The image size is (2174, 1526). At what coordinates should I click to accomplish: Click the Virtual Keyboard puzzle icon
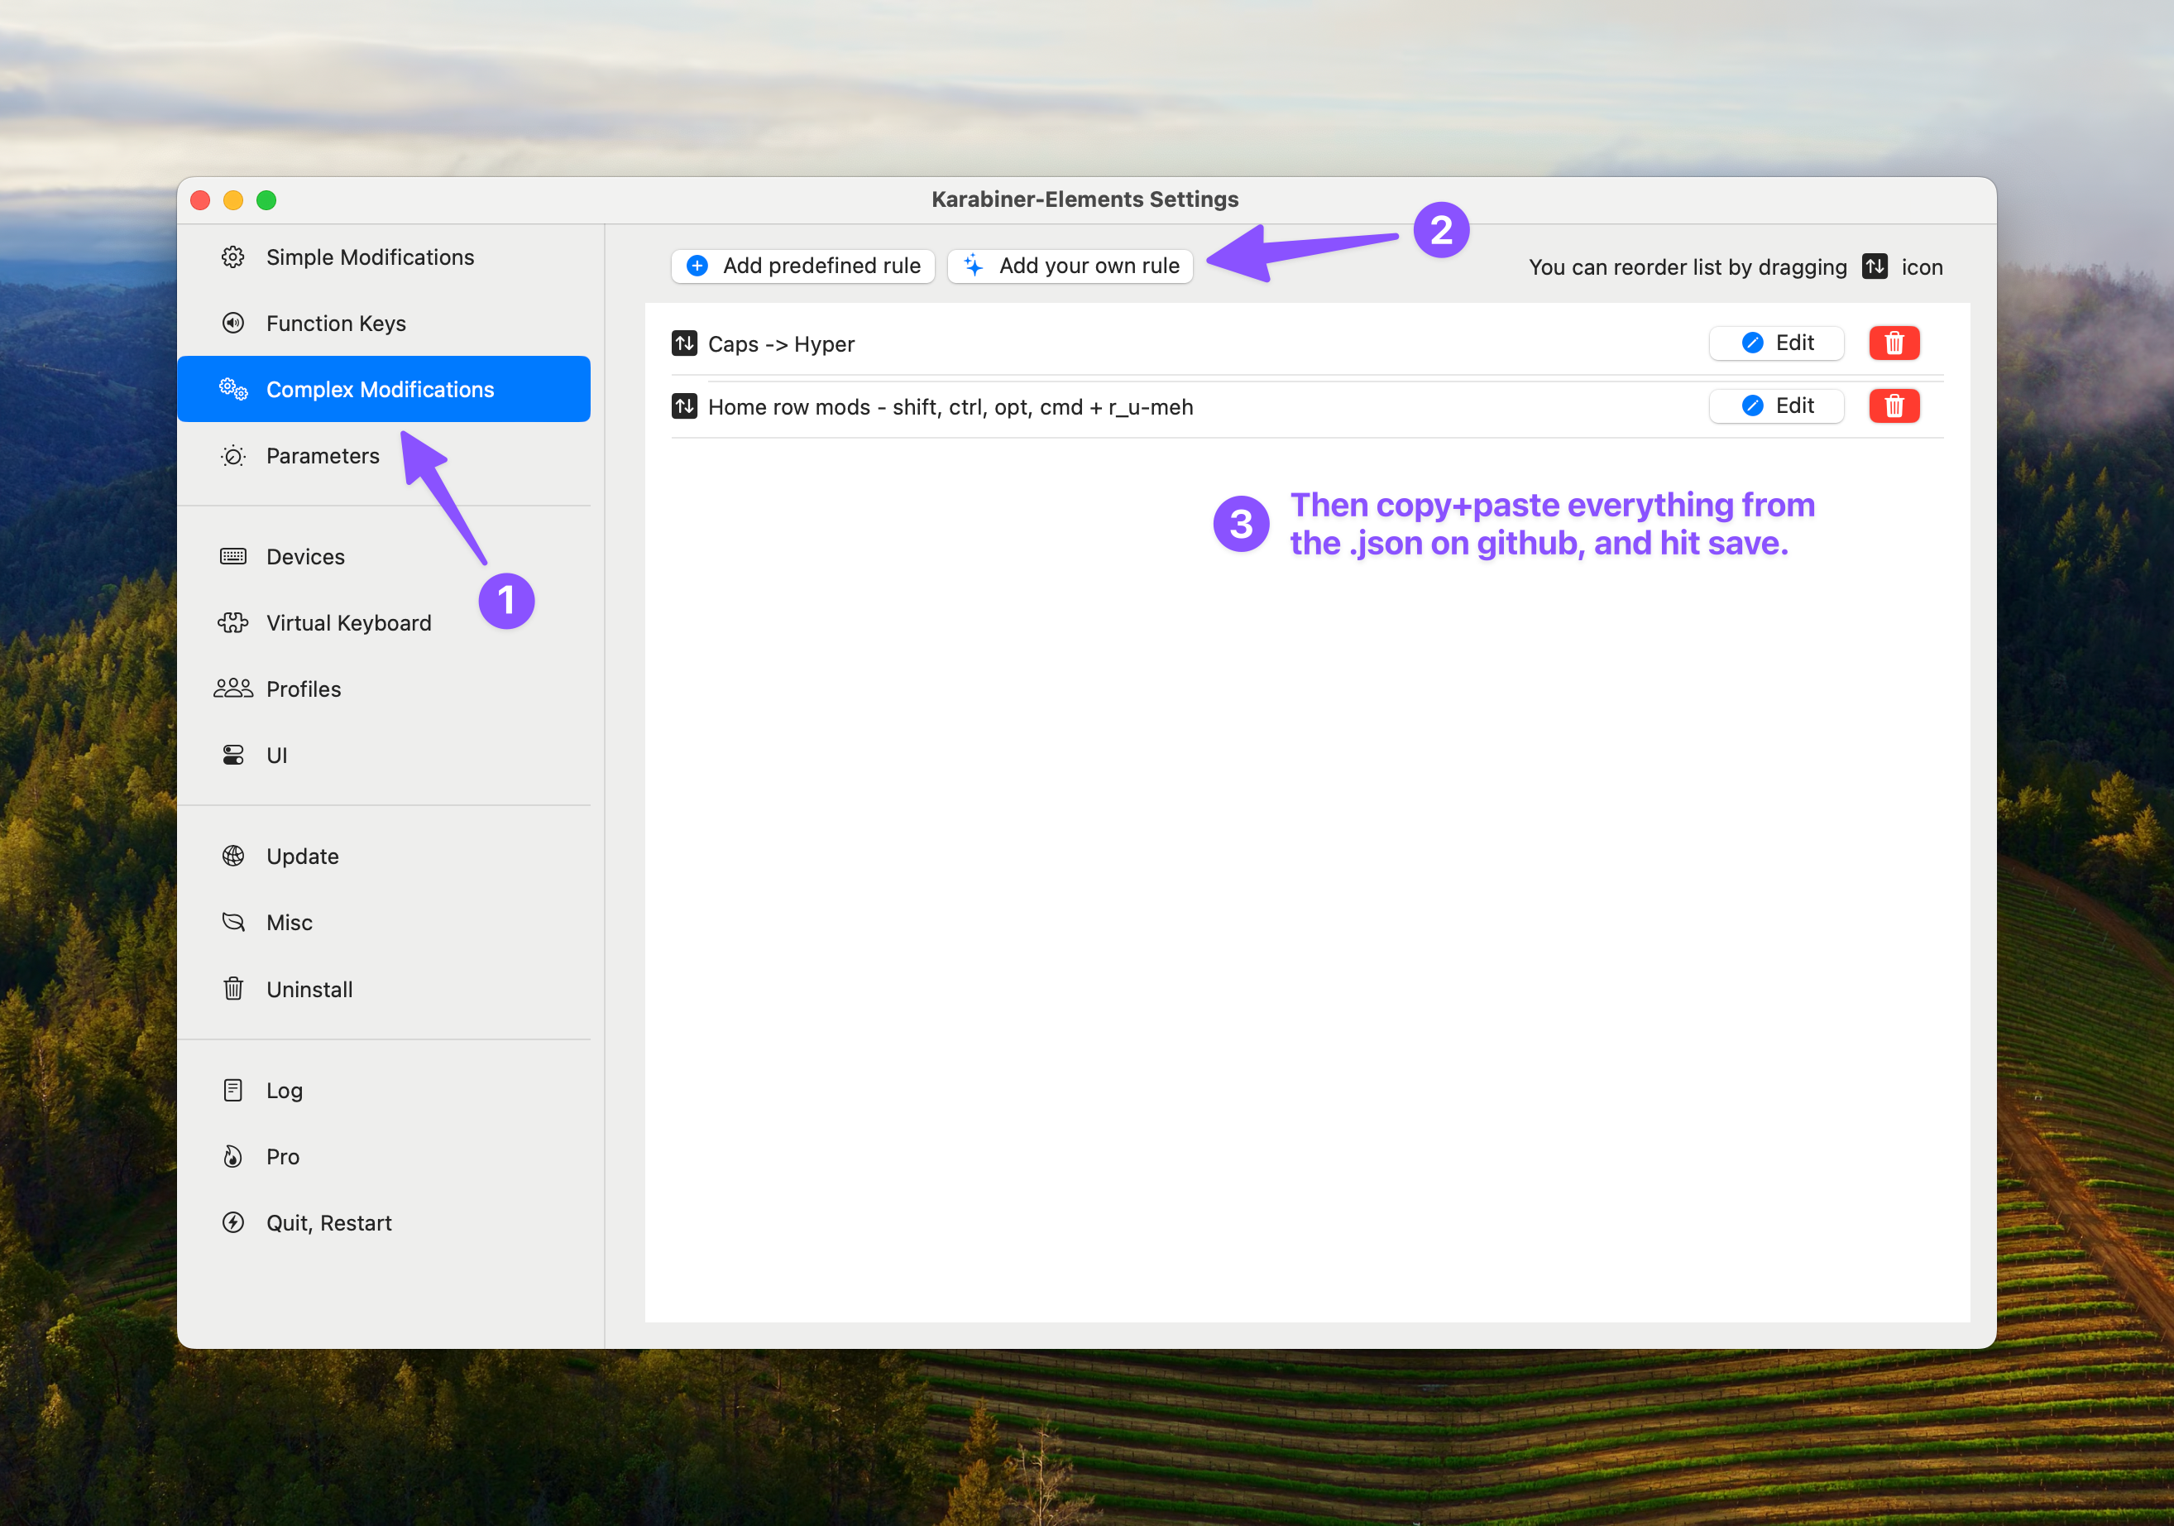(233, 622)
